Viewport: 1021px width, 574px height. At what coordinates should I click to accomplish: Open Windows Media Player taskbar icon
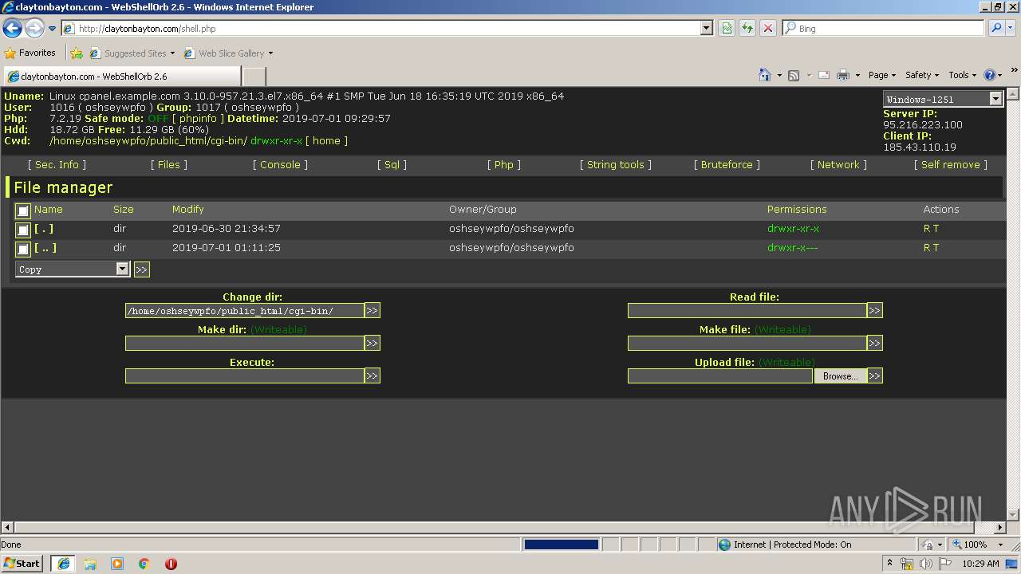[117, 564]
